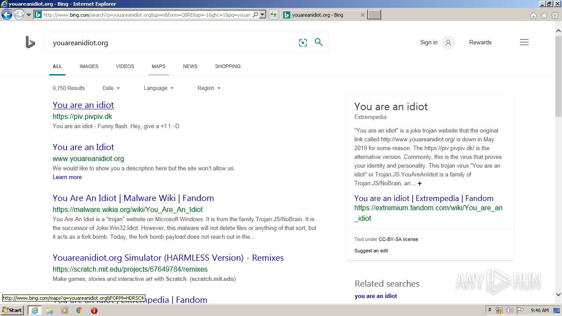562x316 pixels.
Task: Switch to the IMAGES tab
Action: 89,66
